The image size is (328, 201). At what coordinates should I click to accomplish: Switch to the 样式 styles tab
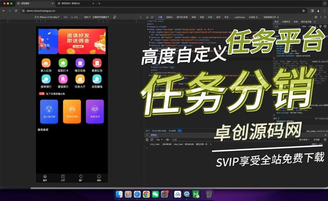276,22
